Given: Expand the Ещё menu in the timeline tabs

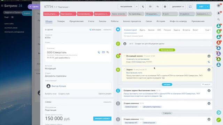Looking at the screenshot, I should point(208,30).
